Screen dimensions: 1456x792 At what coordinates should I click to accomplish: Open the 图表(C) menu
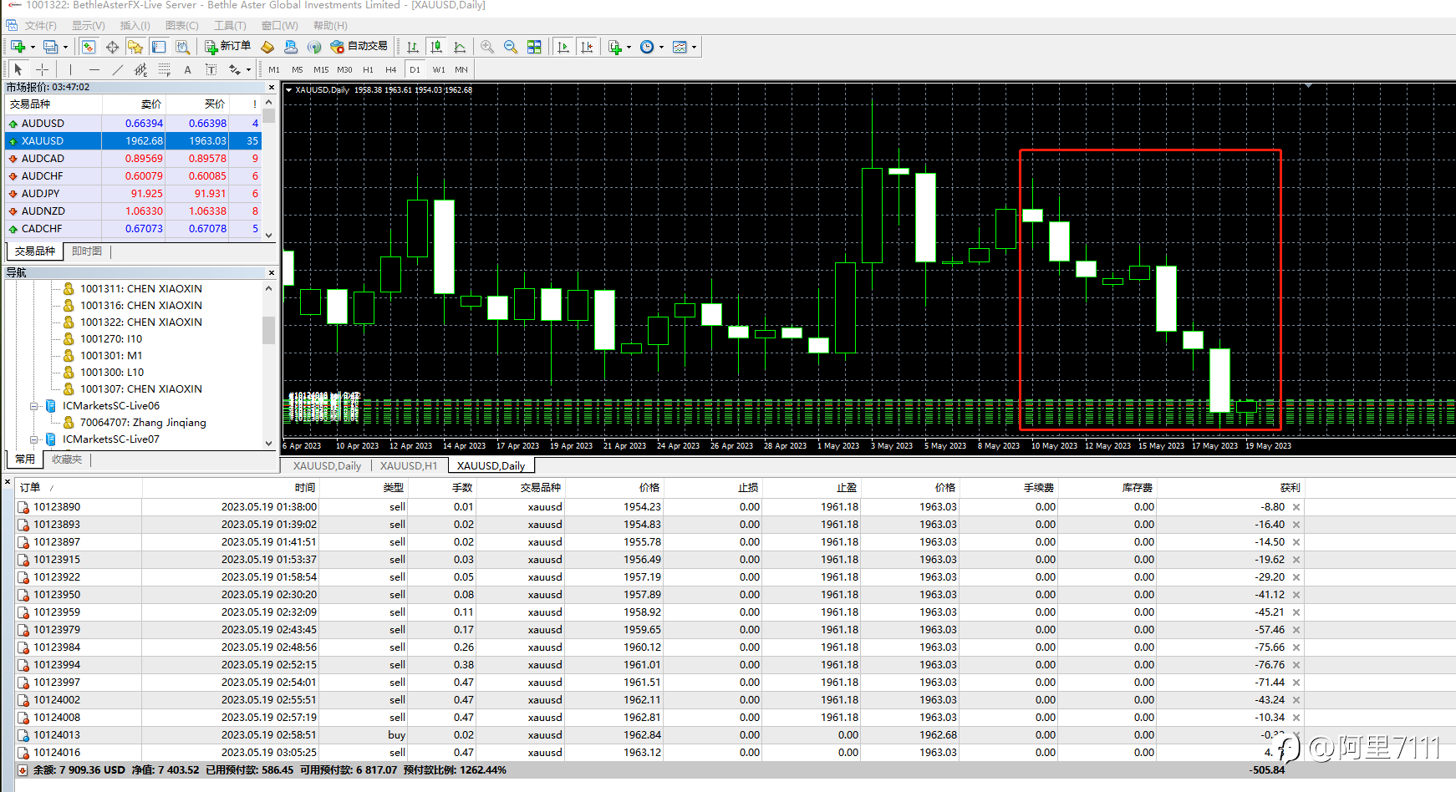pos(182,26)
